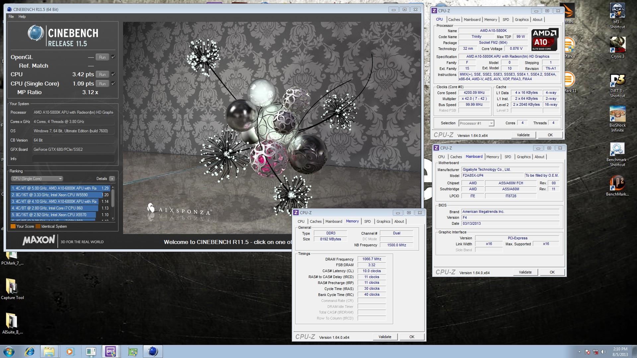
Task: Open the Cinebench File menu
Action: [11, 17]
